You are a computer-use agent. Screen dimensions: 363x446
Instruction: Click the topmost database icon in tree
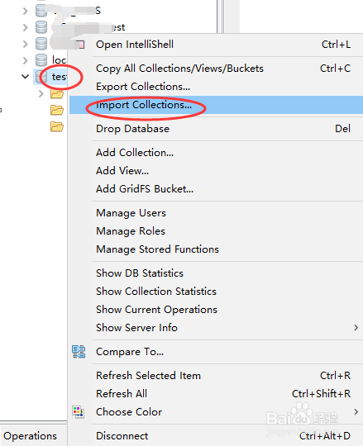tap(41, 11)
